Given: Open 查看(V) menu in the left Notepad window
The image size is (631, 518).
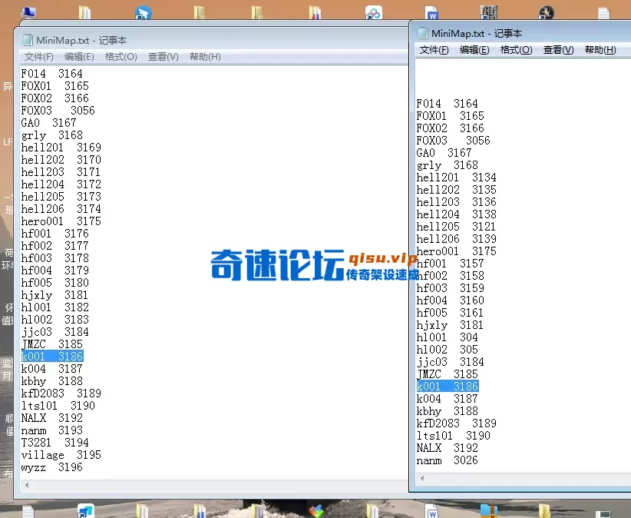Looking at the screenshot, I should coord(163,57).
